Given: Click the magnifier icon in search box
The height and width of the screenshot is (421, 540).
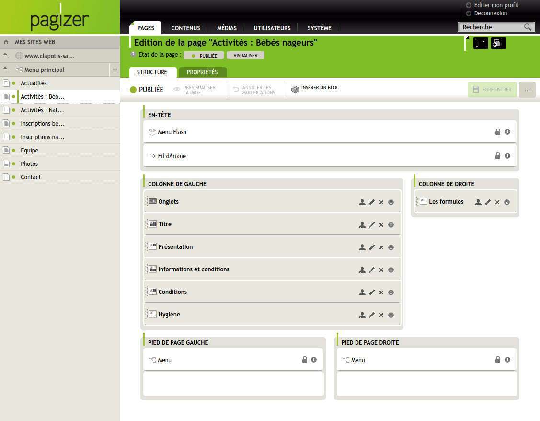Looking at the screenshot, I should point(528,27).
